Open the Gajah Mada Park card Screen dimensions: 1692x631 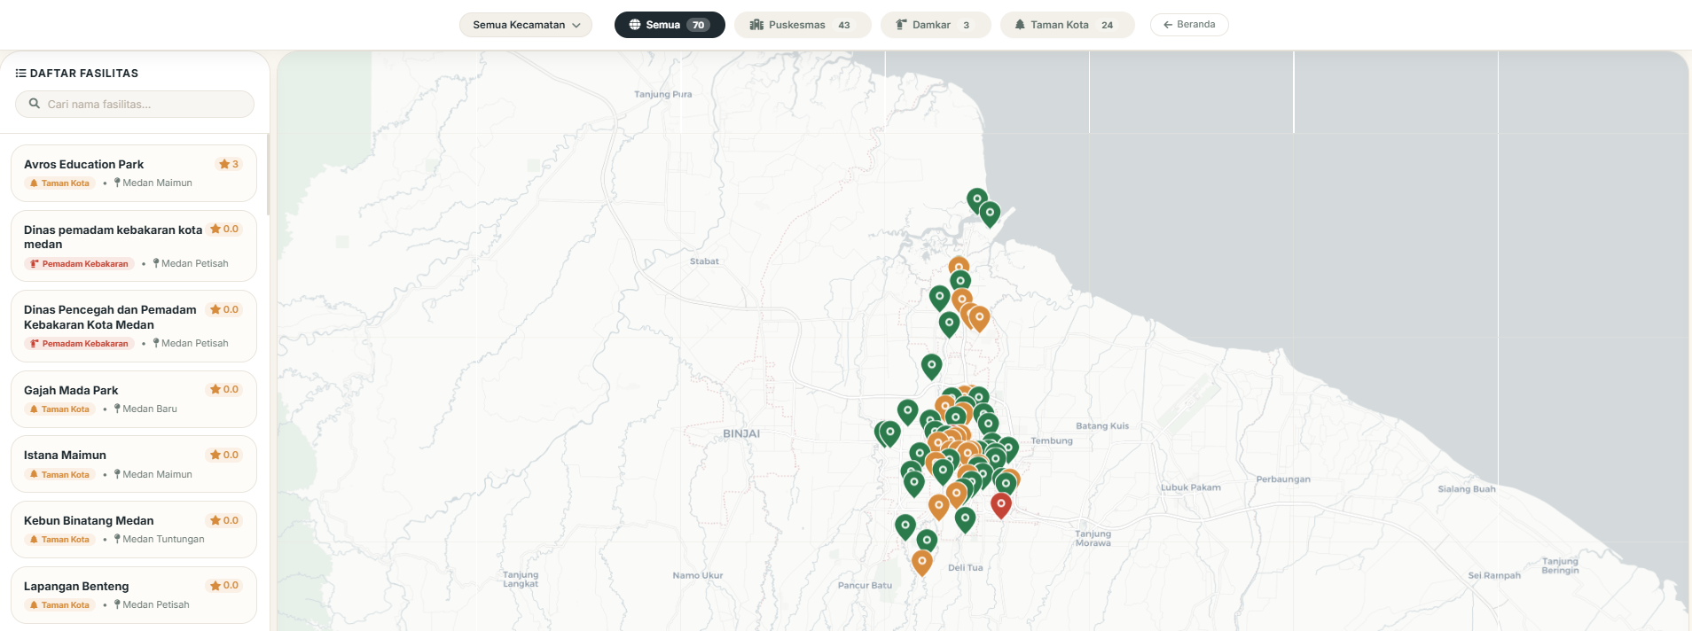click(134, 399)
